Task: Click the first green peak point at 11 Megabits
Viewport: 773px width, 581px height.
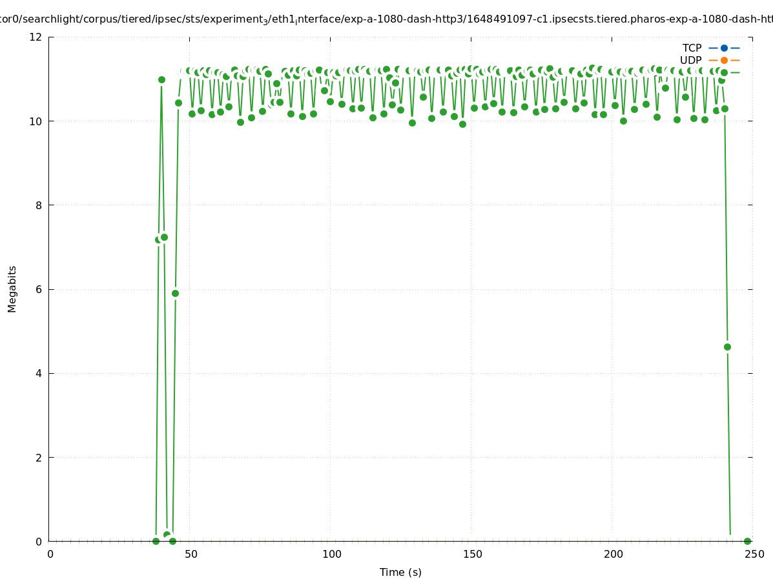Action: (161, 79)
